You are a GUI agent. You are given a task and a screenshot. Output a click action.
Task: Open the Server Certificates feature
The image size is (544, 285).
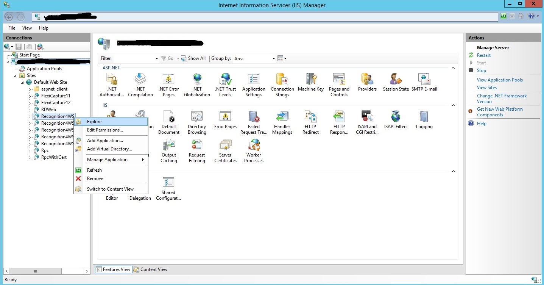point(225,151)
